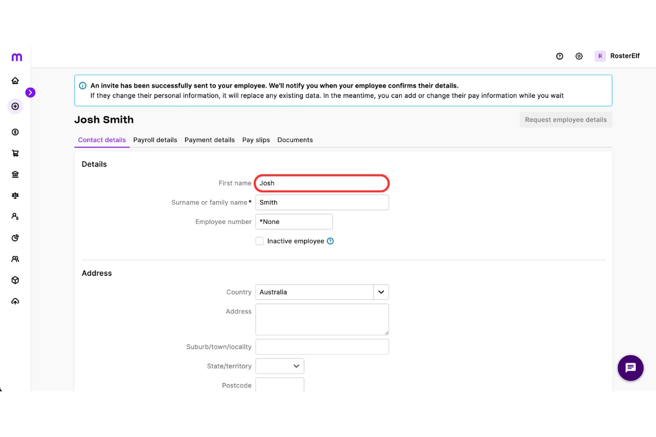Open the State/territory dropdown
The height and width of the screenshot is (437, 656).
click(280, 366)
